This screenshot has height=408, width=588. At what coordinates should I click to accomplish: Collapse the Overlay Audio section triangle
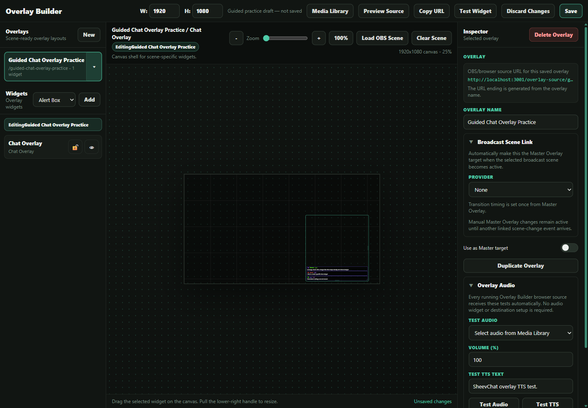point(471,285)
